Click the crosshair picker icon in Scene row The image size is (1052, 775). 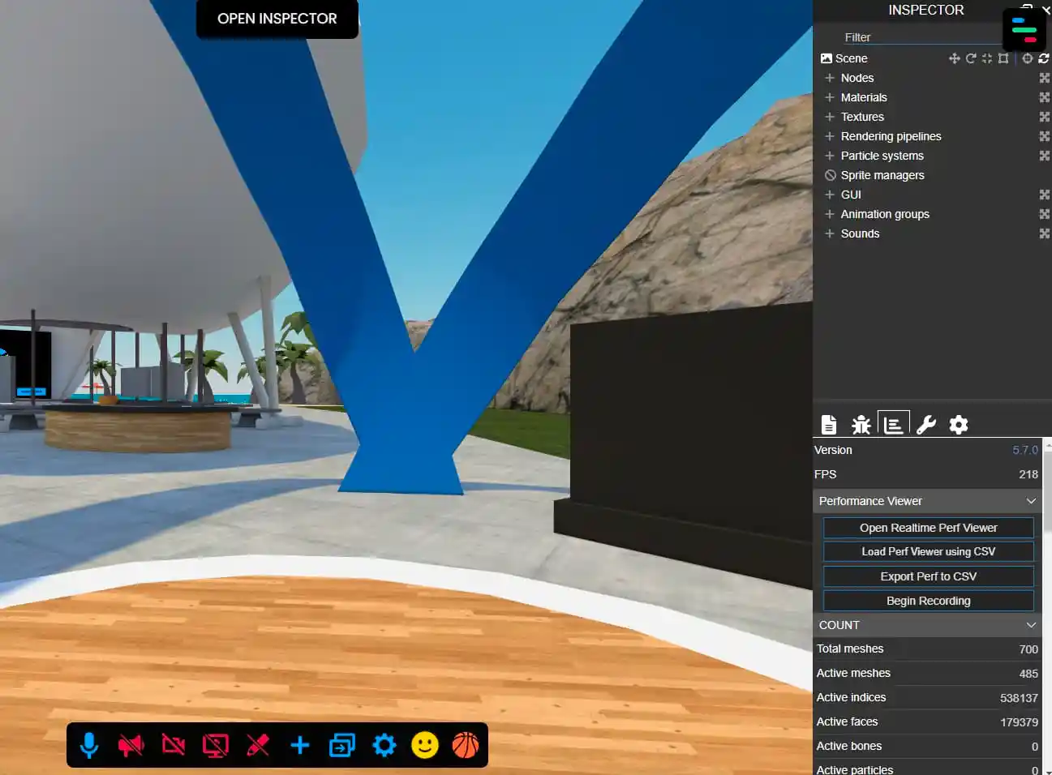[1027, 58]
